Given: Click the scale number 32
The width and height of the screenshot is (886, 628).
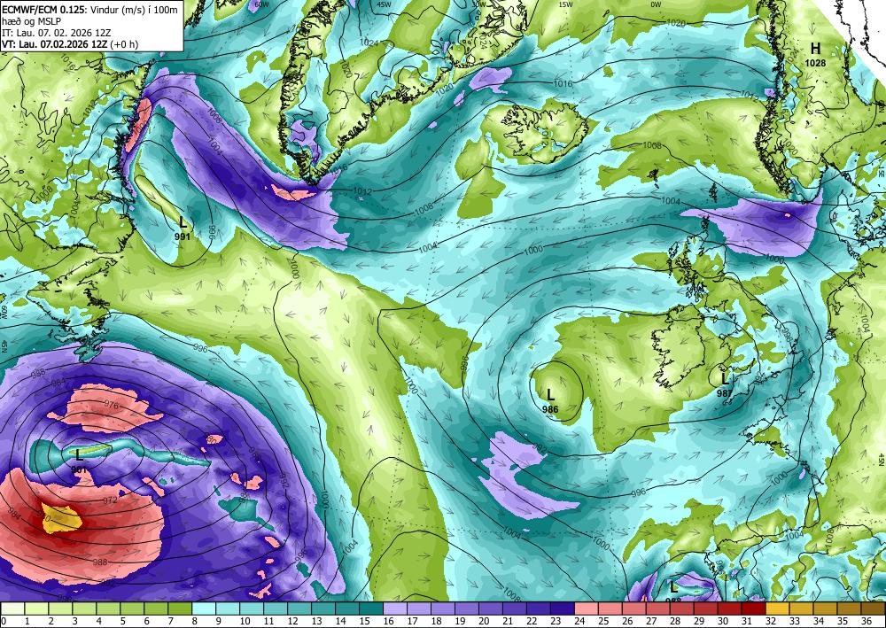Looking at the screenshot, I should coord(771,621).
